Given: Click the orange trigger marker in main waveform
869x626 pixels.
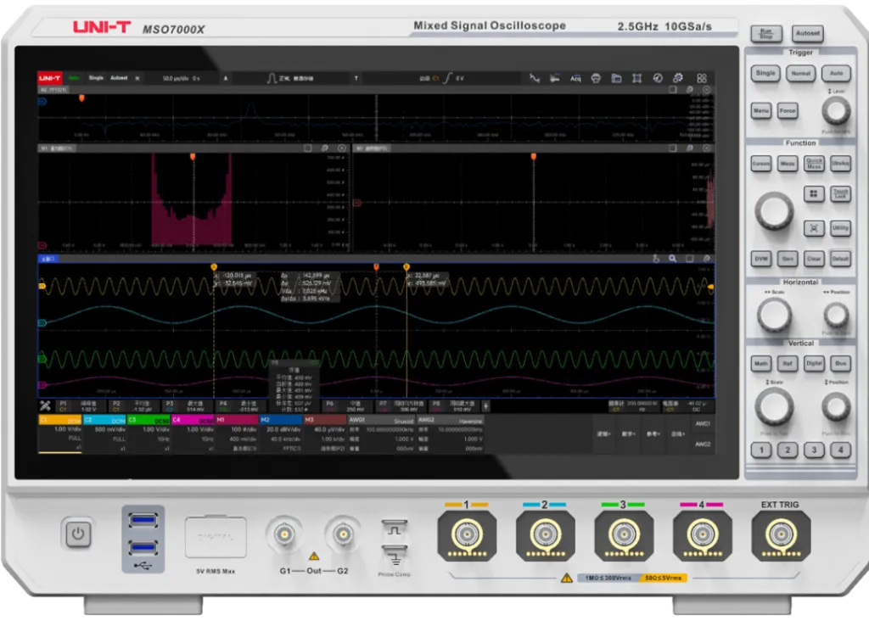Looking at the screenshot, I should click(x=376, y=267).
